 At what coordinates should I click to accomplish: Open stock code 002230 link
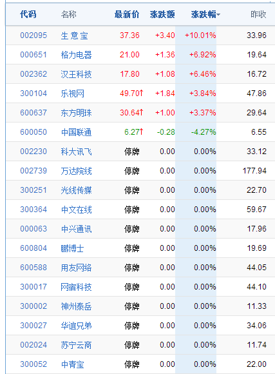click(33, 152)
